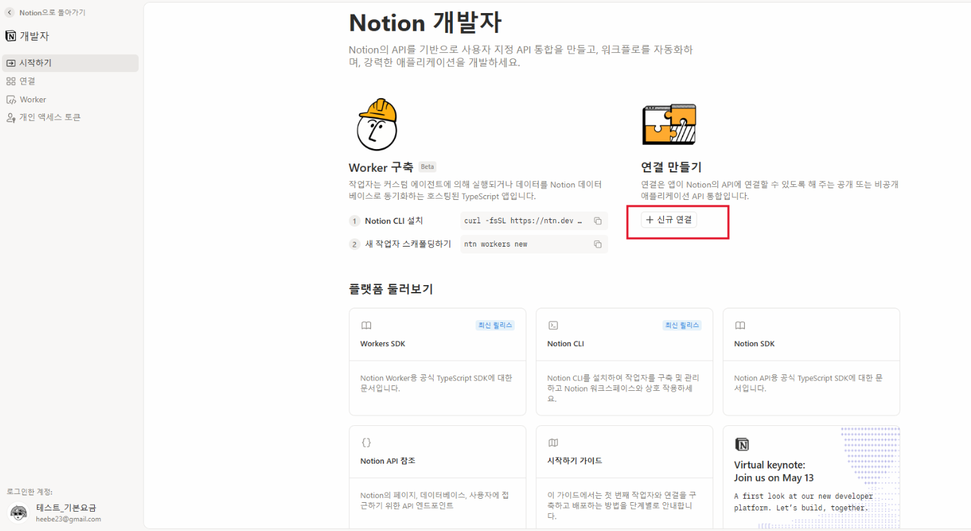This screenshot has width=971, height=531.
Task: Open the Notion SDK card
Action: pyautogui.click(x=812, y=362)
